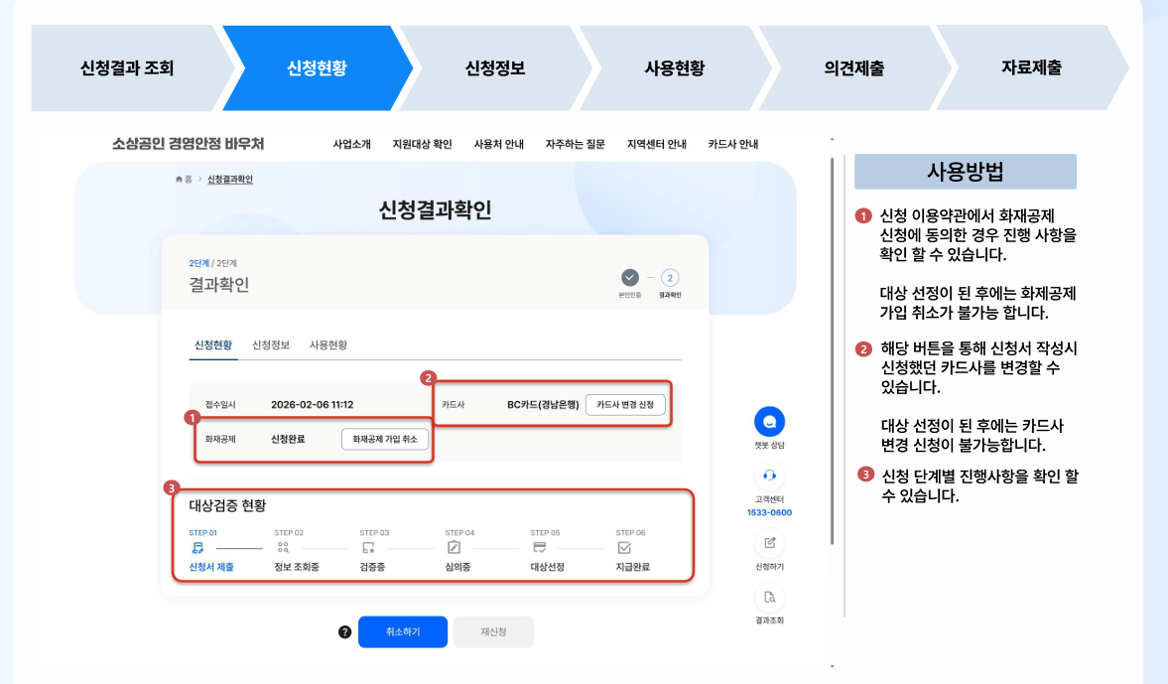This screenshot has height=684, width=1168.
Task: Click the 화재공제 가입 취소 button
Action: 385,440
